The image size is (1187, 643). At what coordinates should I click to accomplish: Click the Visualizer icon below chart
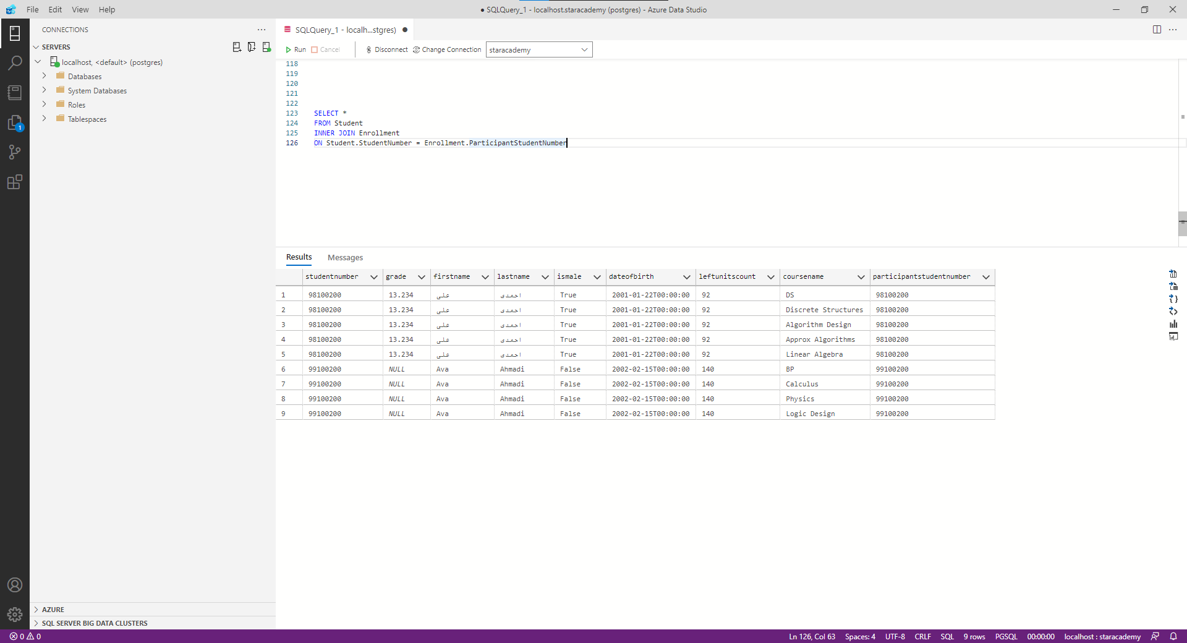[1173, 336]
